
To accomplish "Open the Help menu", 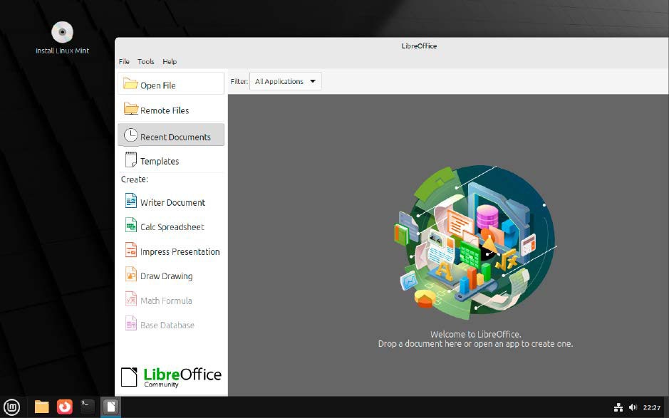I will pos(170,61).
